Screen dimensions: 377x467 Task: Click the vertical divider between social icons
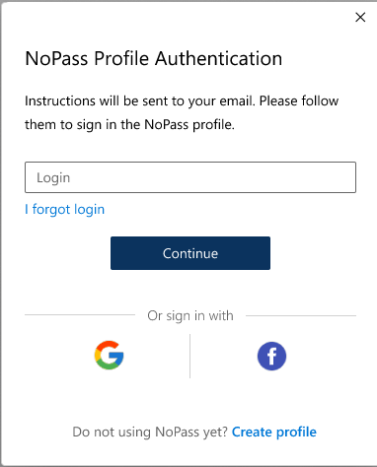pos(190,356)
